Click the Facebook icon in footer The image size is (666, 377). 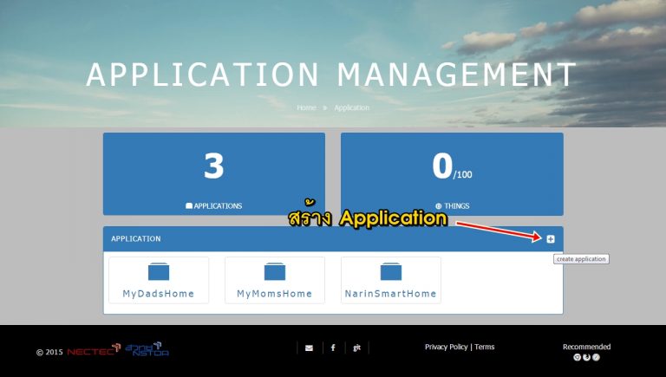[x=333, y=348]
